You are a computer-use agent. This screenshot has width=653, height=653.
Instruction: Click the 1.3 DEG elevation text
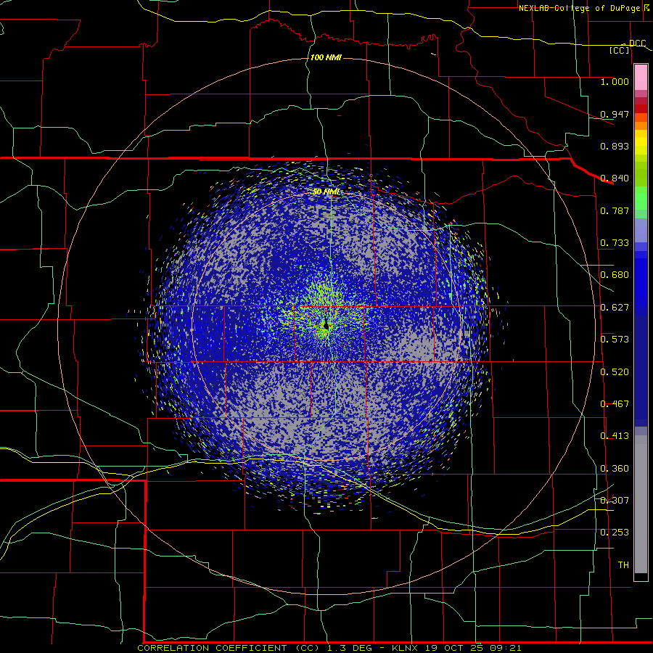(348, 648)
